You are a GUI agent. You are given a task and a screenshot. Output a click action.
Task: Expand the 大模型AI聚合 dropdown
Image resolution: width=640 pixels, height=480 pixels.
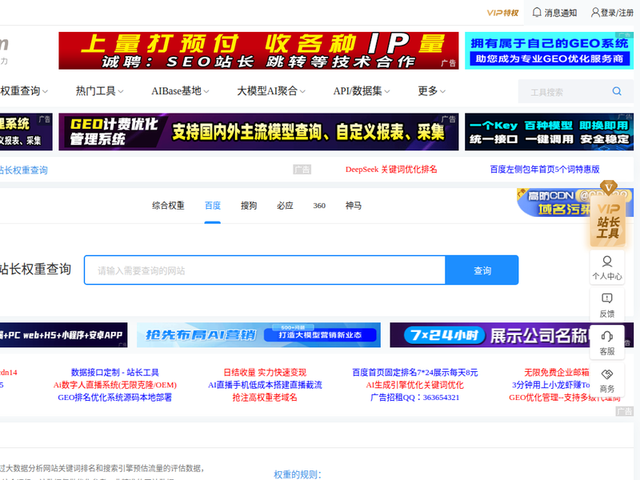tap(271, 91)
